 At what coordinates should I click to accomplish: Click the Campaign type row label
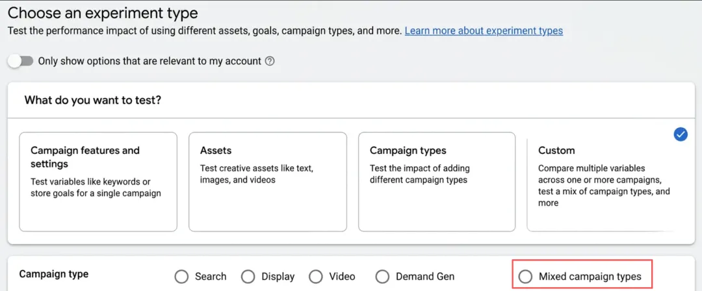[x=54, y=274]
